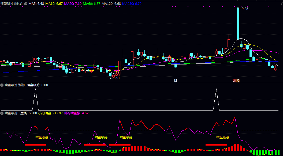Click the 财 financial event marker icon
Viewport: 283px width, 156px height.
pos(175,81)
